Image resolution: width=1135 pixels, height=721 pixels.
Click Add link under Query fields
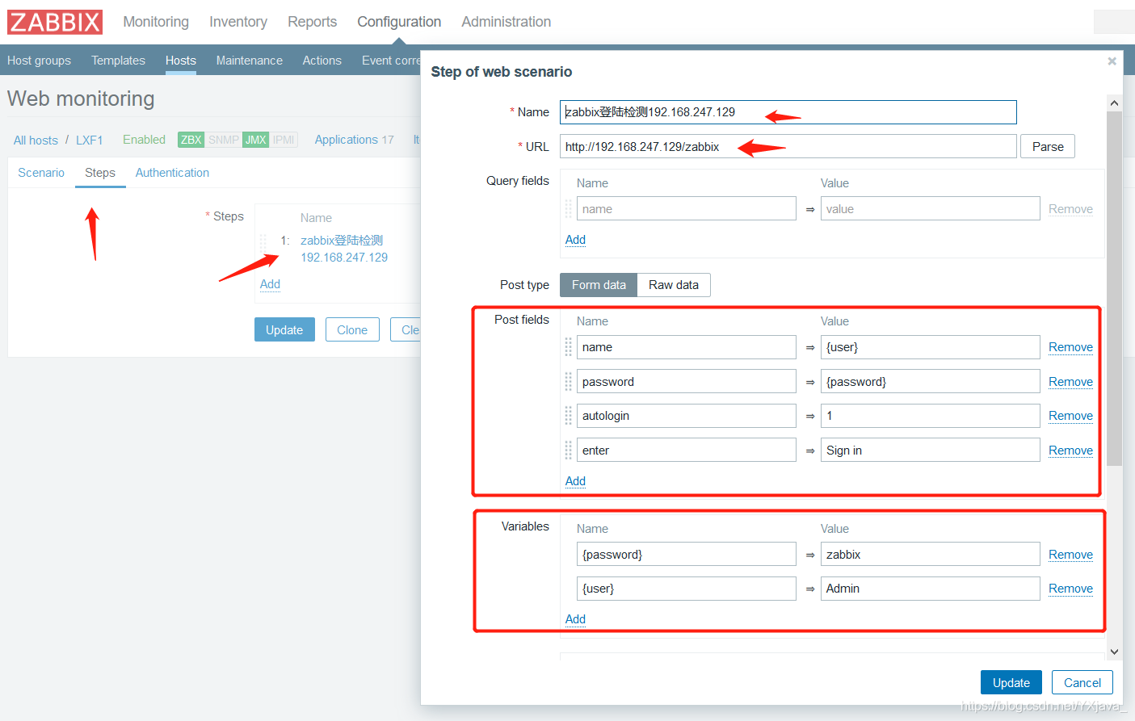[575, 240]
